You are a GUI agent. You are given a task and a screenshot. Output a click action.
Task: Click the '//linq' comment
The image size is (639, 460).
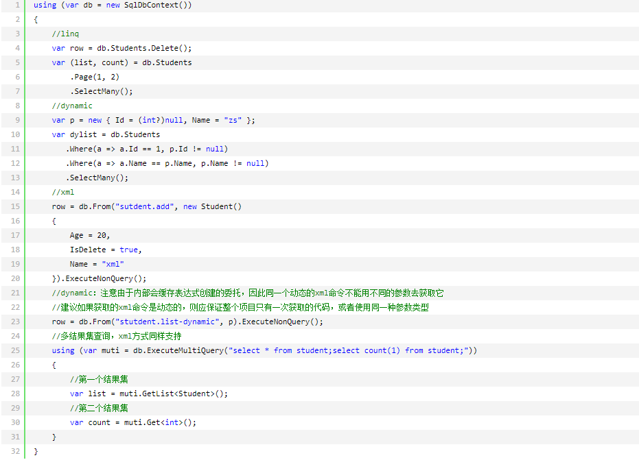click(65, 34)
